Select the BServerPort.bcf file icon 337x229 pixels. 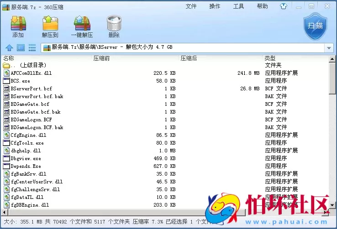(7, 88)
